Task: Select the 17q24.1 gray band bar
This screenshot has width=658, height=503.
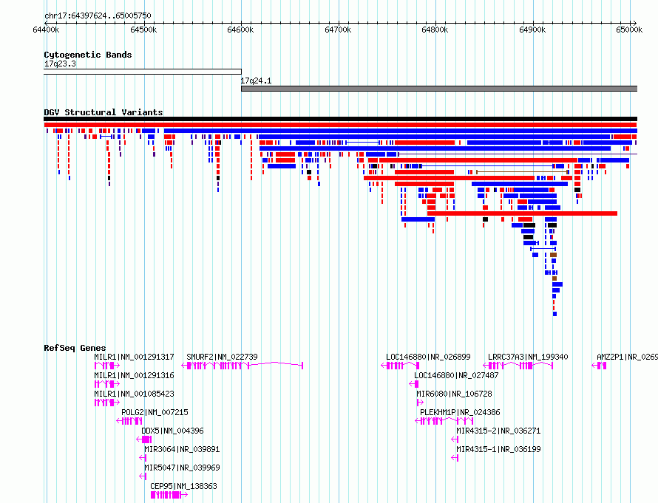Action: (439, 89)
